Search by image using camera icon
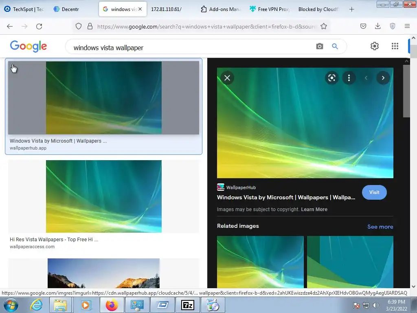The image size is (417, 313). [320, 46]
